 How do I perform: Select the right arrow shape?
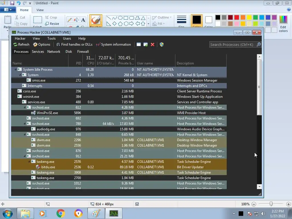click(131, 24)
